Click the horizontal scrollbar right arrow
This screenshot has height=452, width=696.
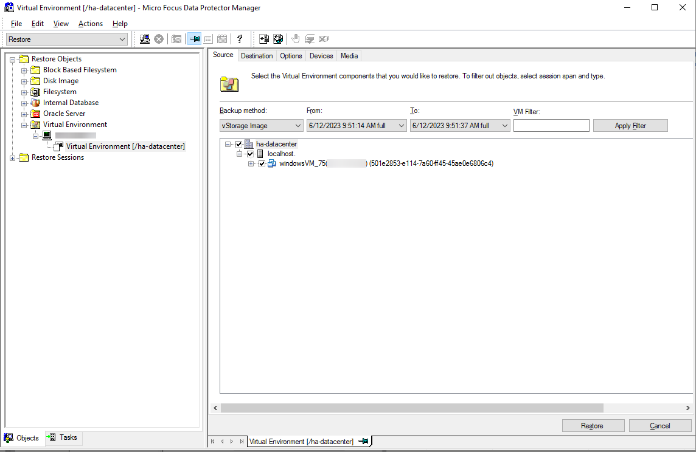click(x=687, y=408)
